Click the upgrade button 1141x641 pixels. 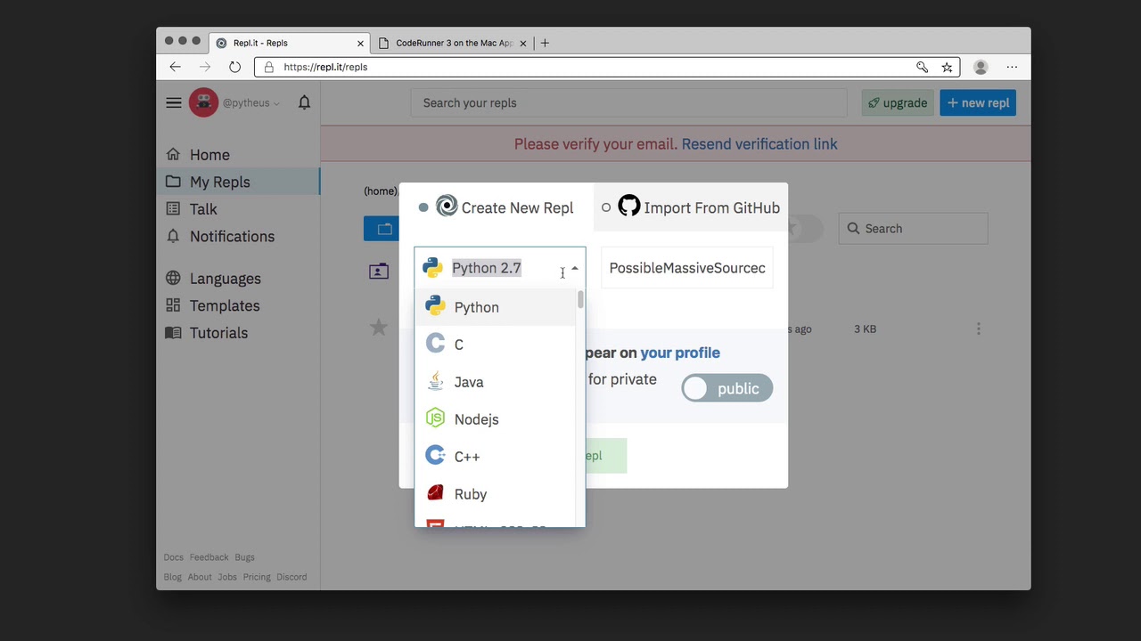click(x=898, y=103)
